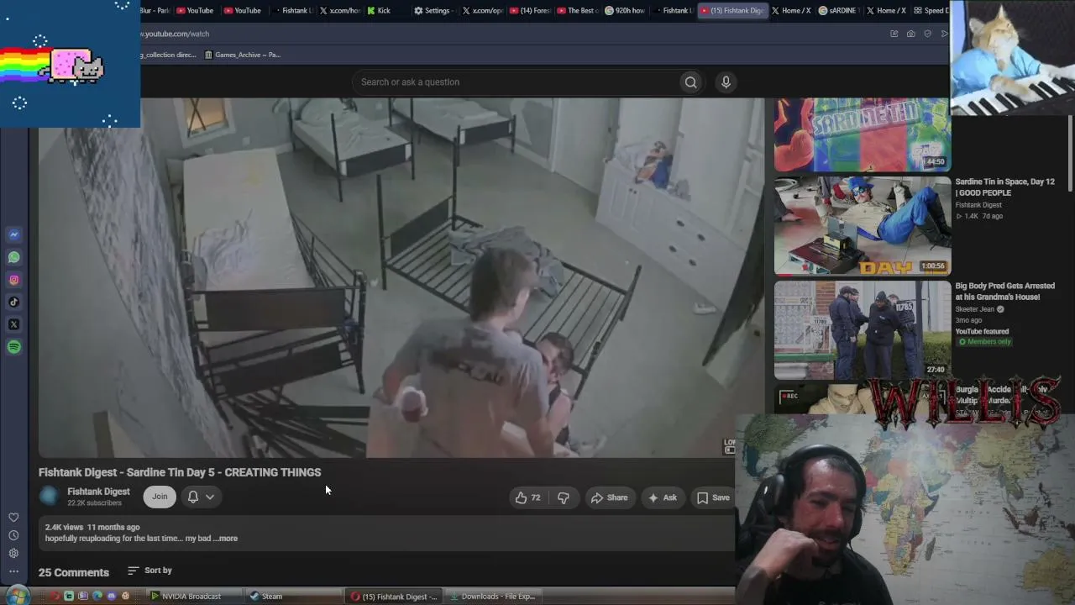
Task: Switch to the '920h how' Google tab
Action: point(624,11)
